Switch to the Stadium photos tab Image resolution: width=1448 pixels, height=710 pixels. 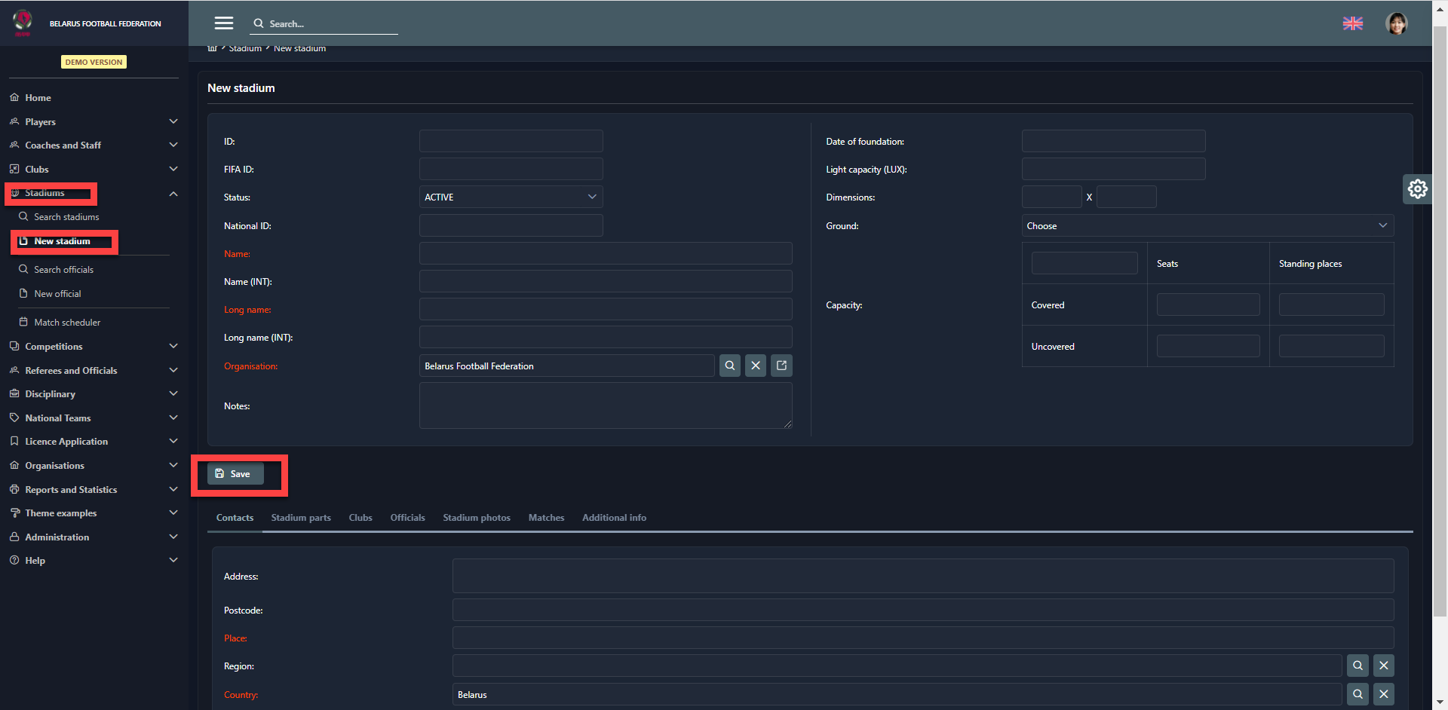click(x=476, y=518)
